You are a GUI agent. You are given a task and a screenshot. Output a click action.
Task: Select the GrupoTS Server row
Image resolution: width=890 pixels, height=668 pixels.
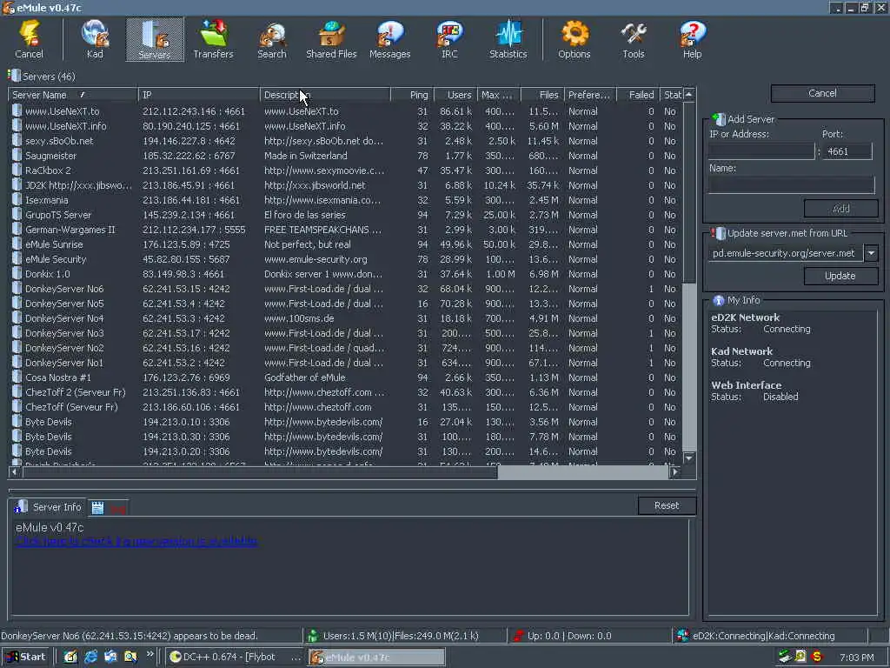point(345,215)
